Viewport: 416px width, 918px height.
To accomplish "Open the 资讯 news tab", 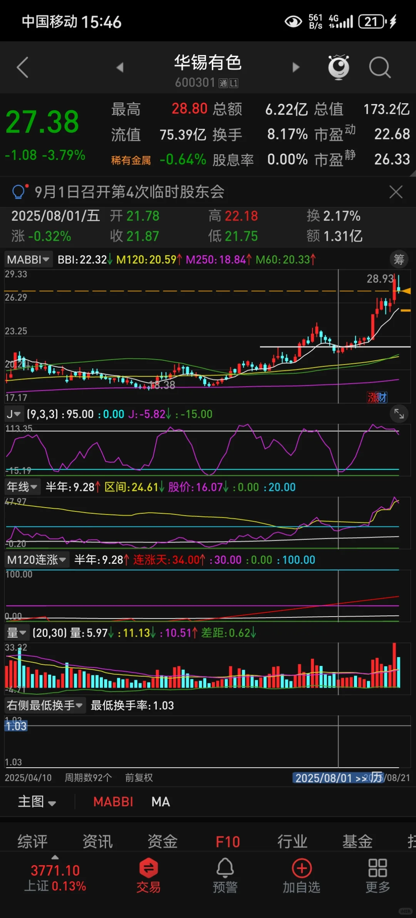I will [98, 841].
